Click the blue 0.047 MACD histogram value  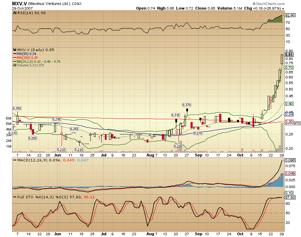tap(83, 160)
